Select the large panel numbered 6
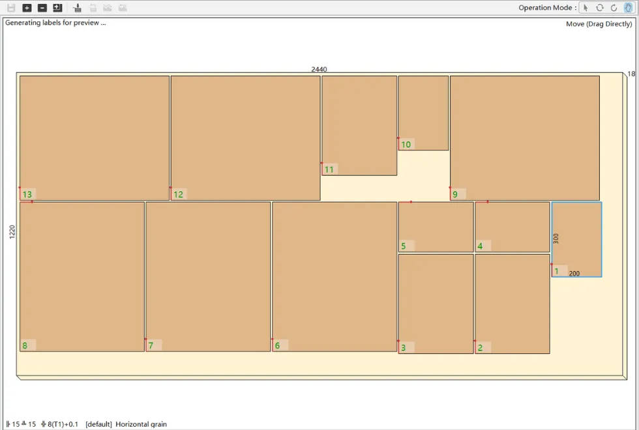Image resolution: width=639 pixels, height=430 pixels. (x=334, y=276)
